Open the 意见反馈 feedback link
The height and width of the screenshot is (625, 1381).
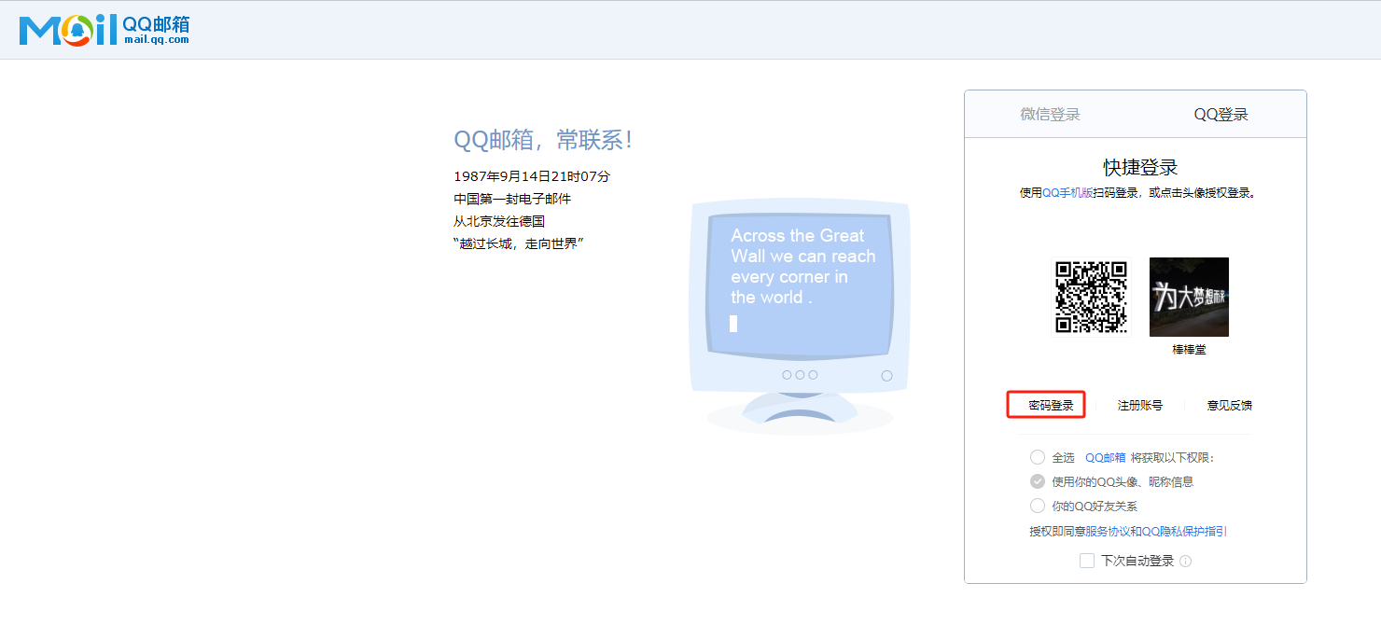click(1230, 406)
